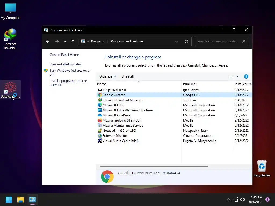The image size is (275, 206).
Task: Refresh the Programs and Features list
Action: [x=186, y=42]
